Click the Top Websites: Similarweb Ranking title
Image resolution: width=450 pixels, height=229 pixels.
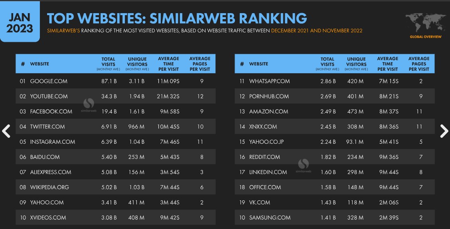coord(177,18)
